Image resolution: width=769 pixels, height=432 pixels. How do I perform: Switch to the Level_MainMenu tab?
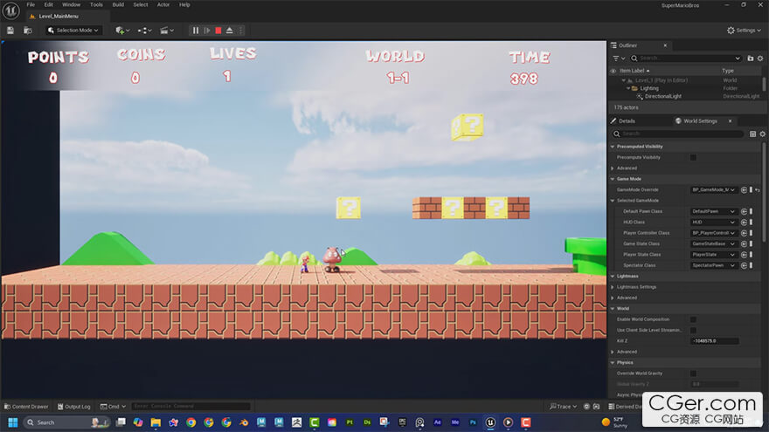[59, 17]
